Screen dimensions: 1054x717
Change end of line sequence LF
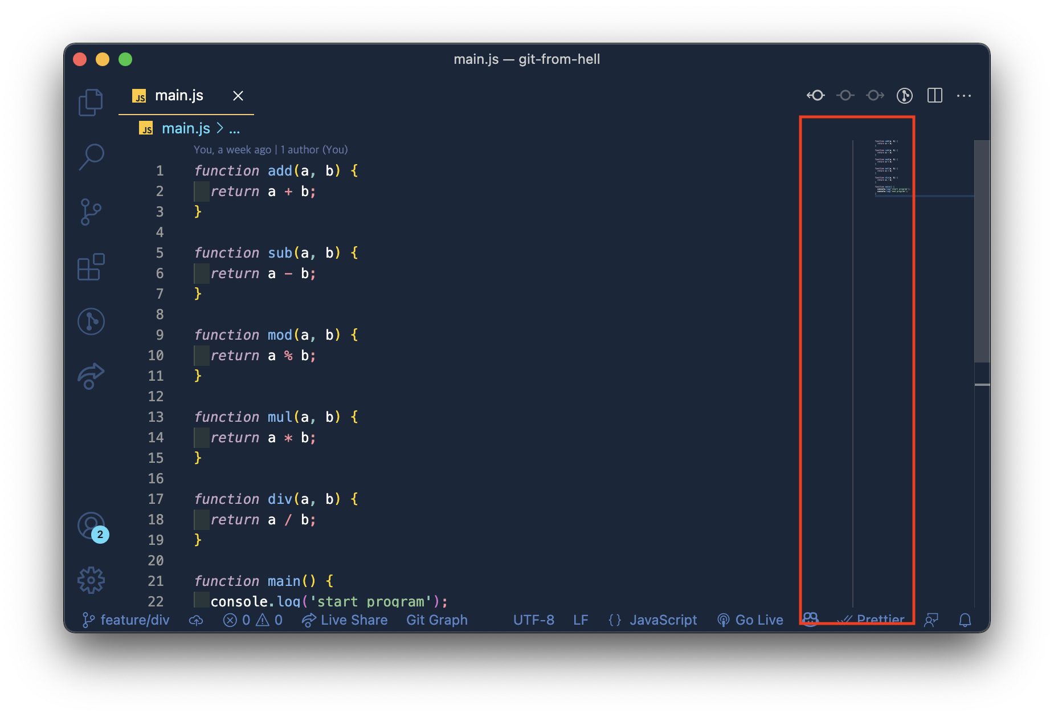(581, 620)
